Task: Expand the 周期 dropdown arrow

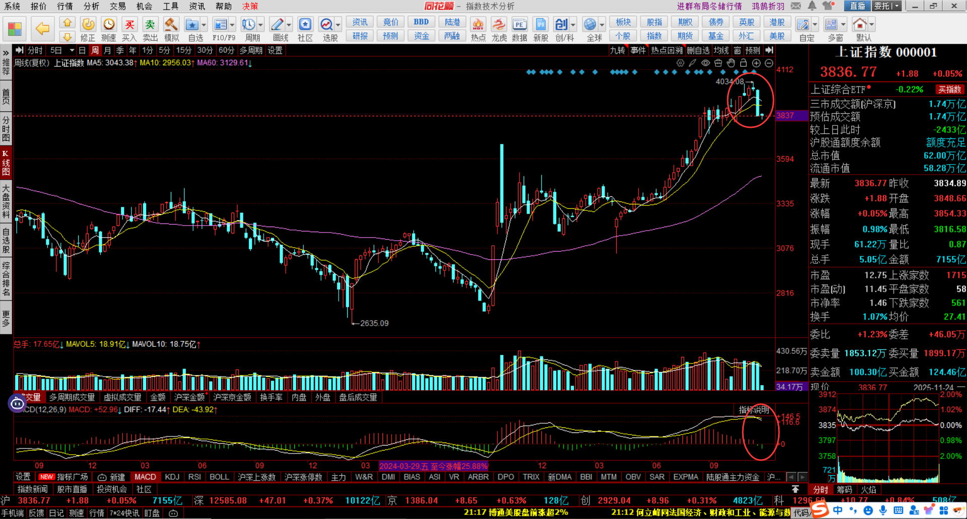Action: point(261,24)
